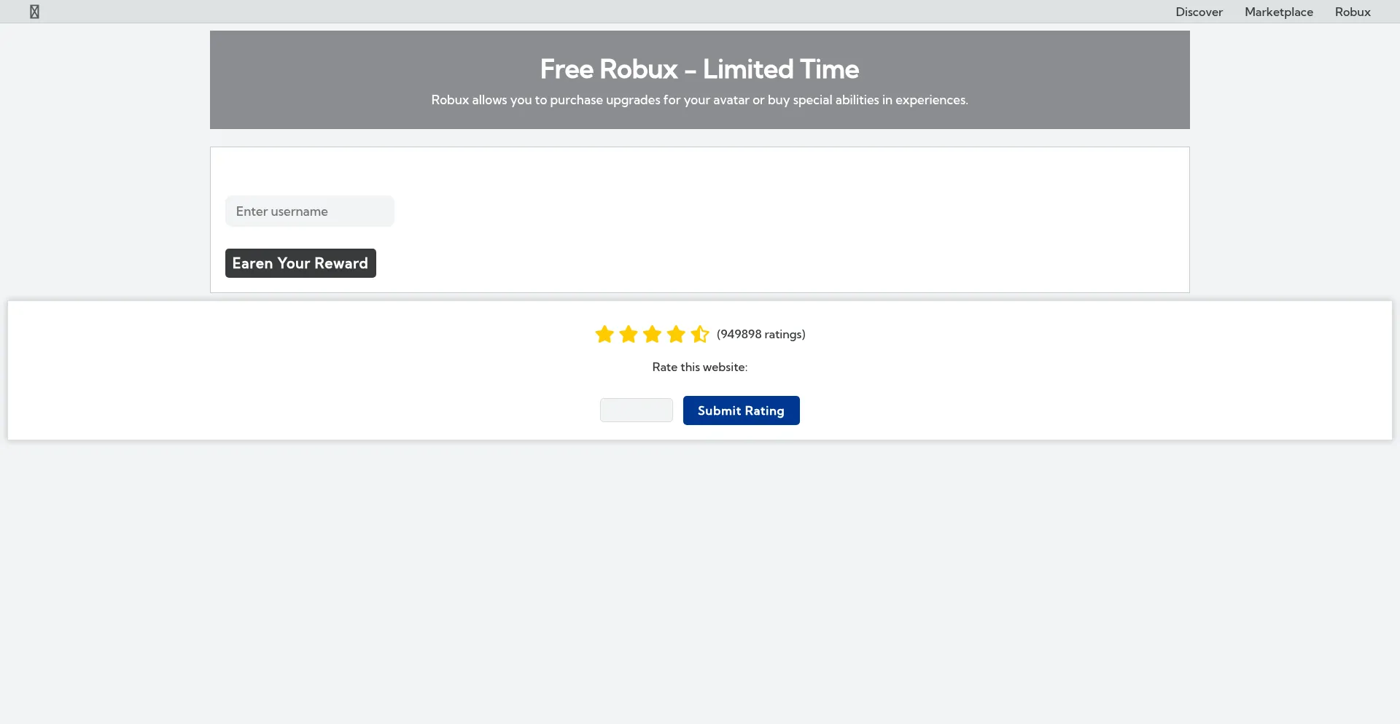1400x724 pixels.
Task: Click the Submit Rating button
Action: tap(742, 410)
